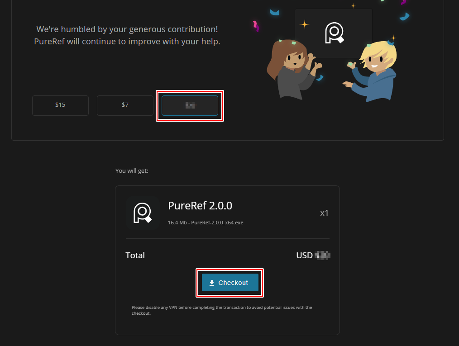Choose the $7 contribution option

125,105
